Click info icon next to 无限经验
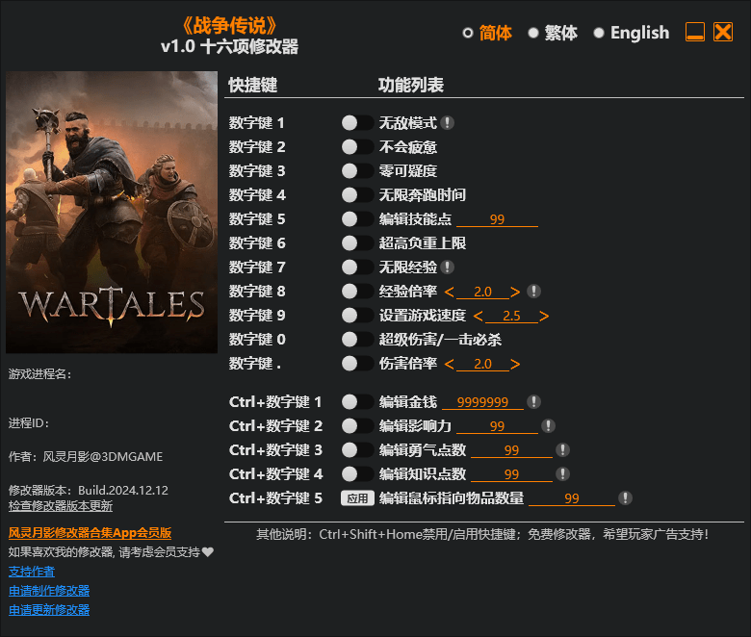The width and height of the screenshot is (751, 637). [x=447, y=268]
